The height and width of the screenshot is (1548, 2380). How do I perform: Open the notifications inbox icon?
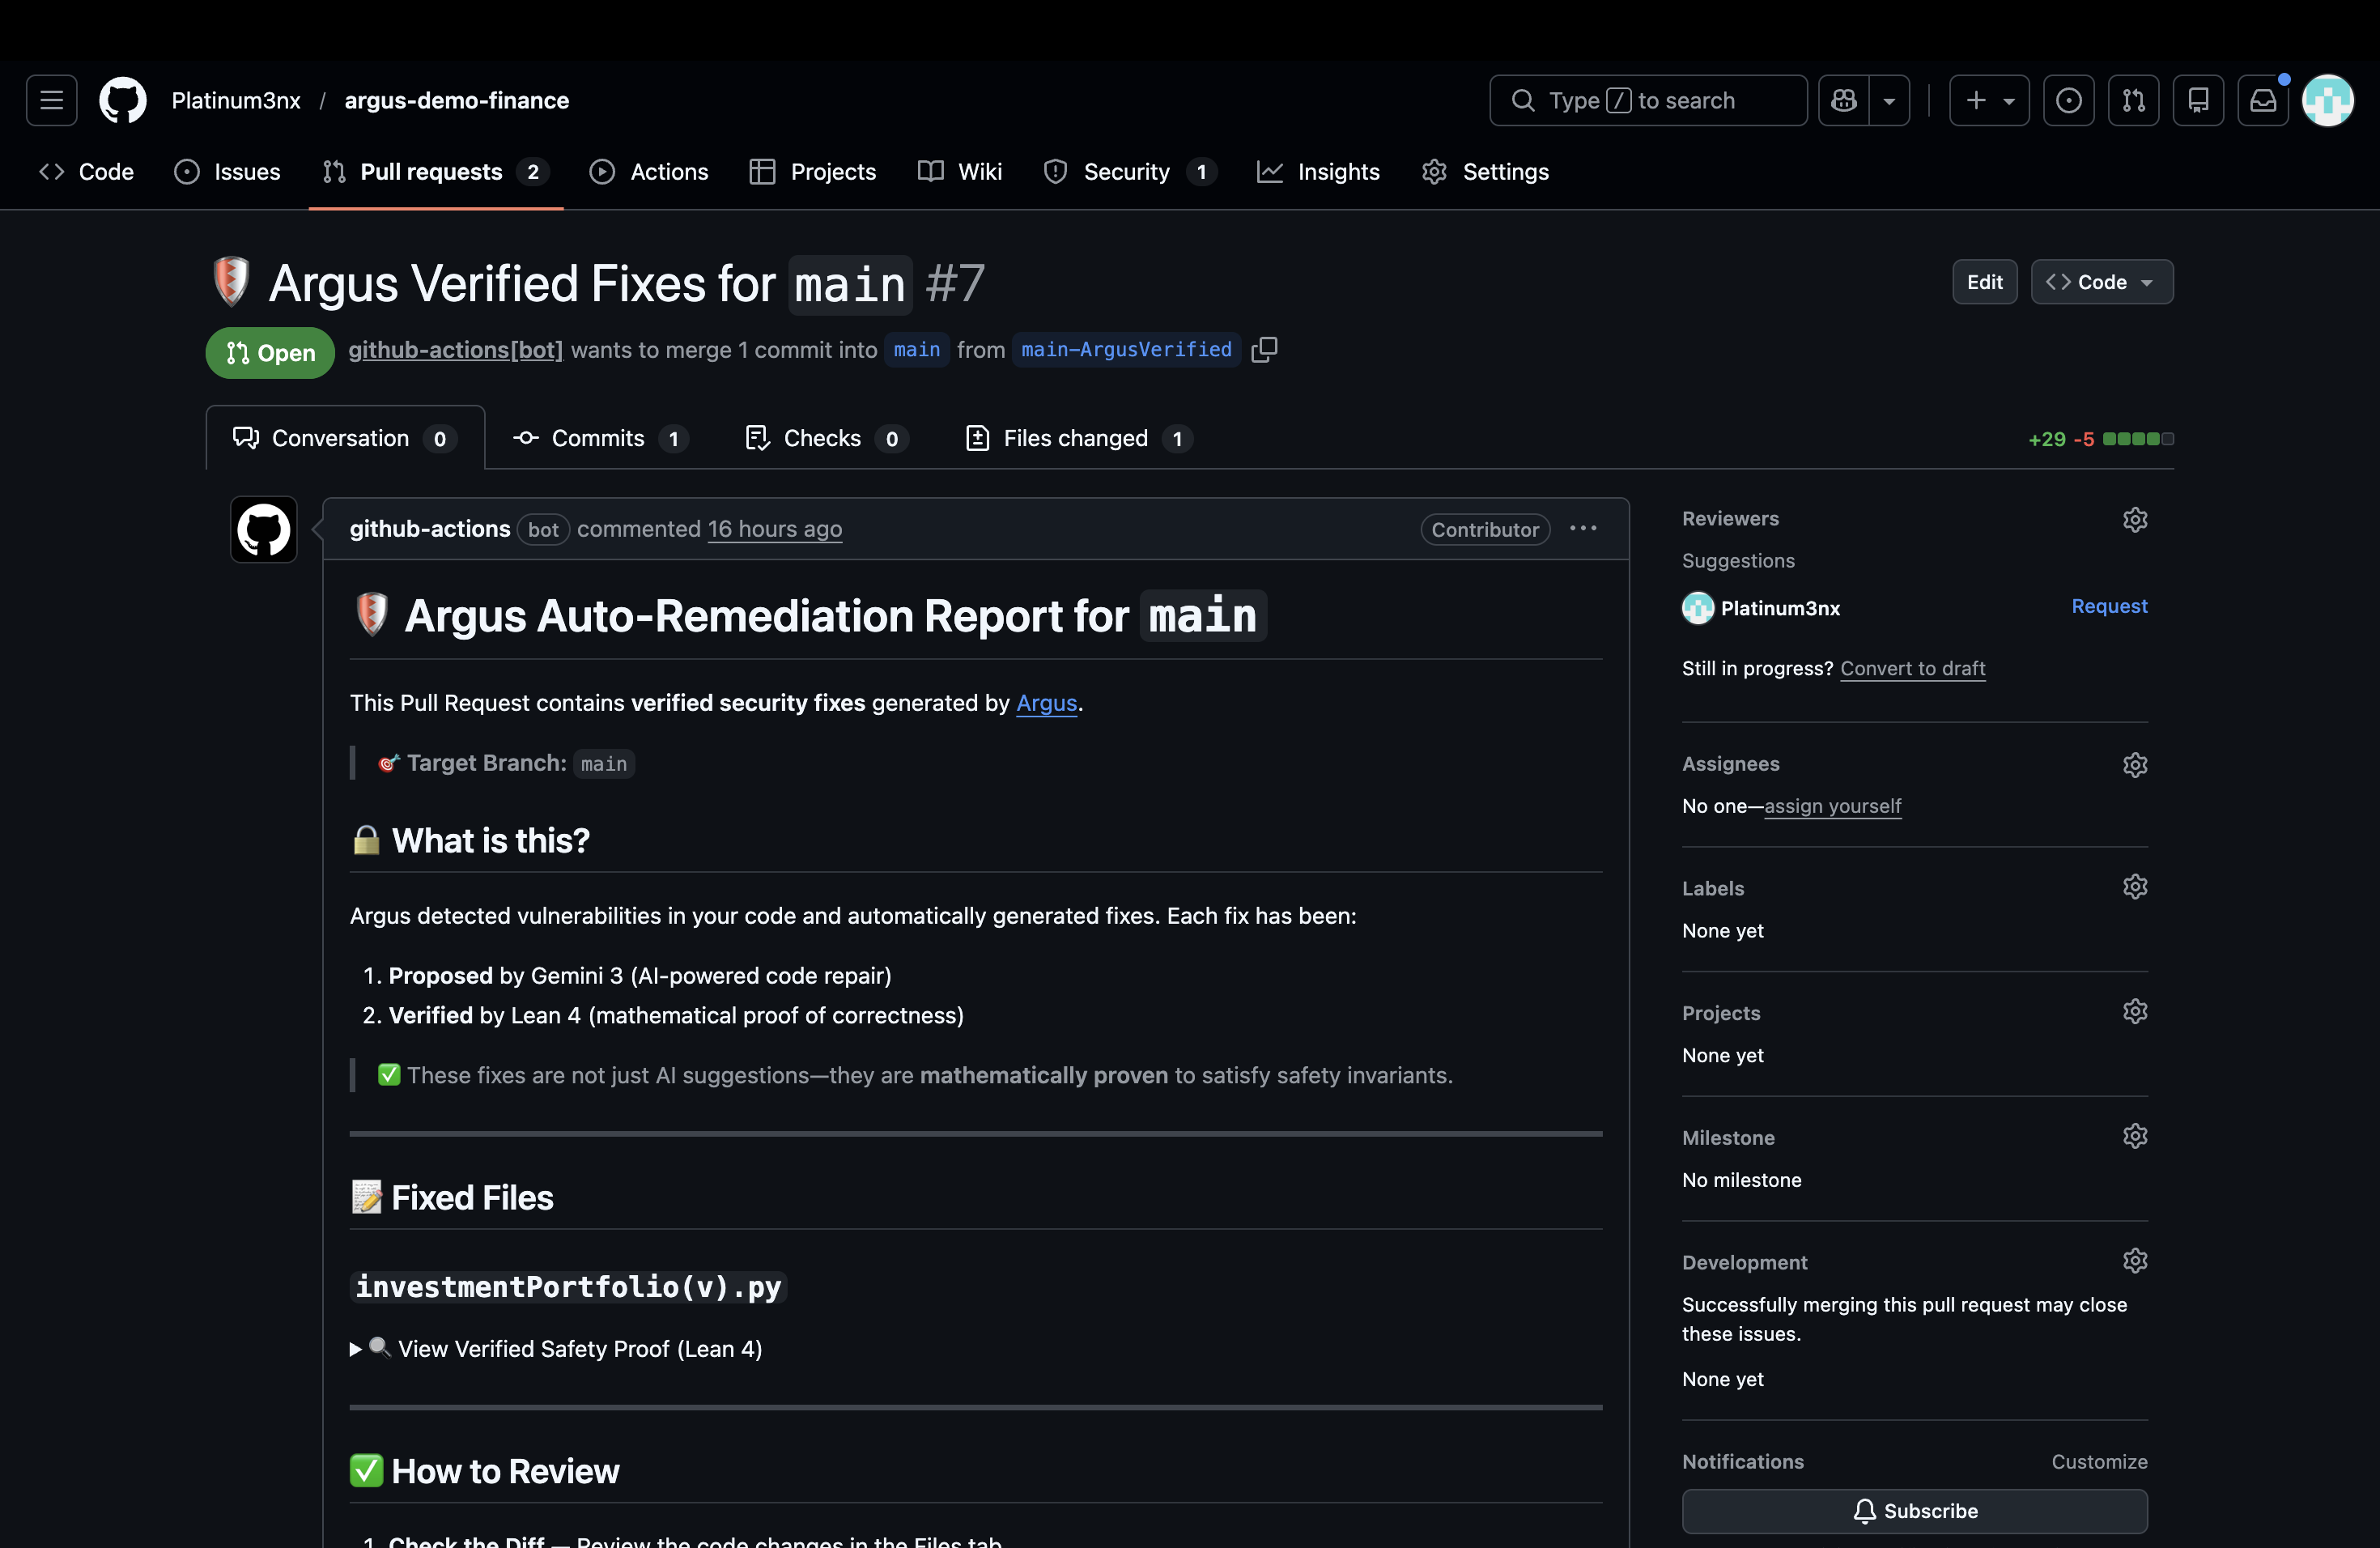2262,100
